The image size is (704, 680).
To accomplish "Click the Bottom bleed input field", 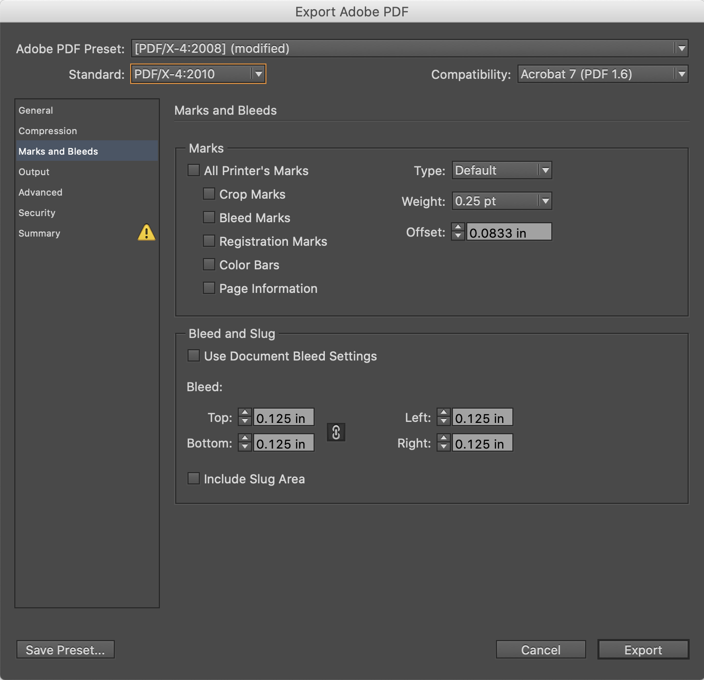I will (x=284, y=443).
